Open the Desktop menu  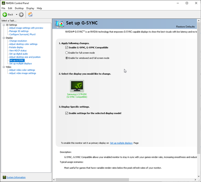click(19, 8)
